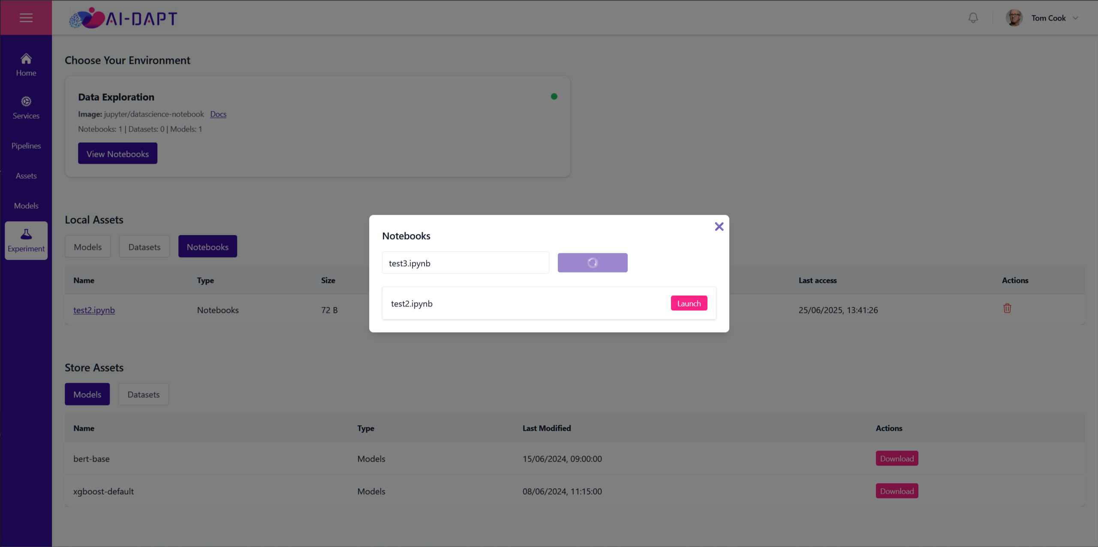Screen dimensions: 1098x547
Task: Select Store Assets Models tab
Action: click(x=87, y=394)
